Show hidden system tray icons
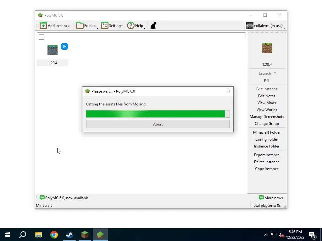 (x=266, y=235)
